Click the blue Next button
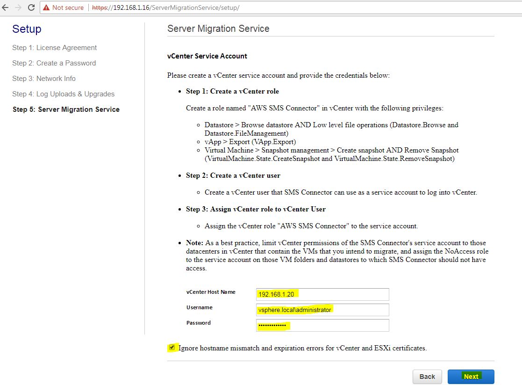This screenshot has height=385, width=522. click(x=471, y=377)
